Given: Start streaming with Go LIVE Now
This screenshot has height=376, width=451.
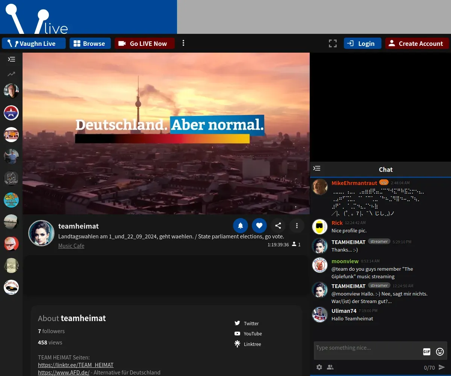Looking at the screenshot, I should coord(145,43).
